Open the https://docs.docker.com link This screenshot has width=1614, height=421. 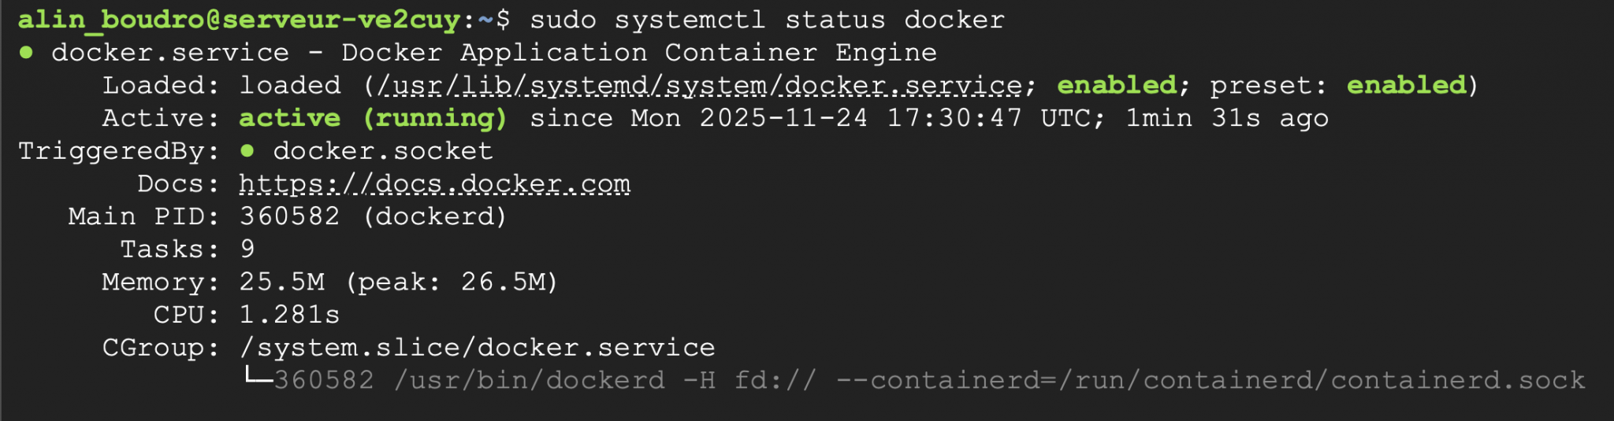coord(434,184)
